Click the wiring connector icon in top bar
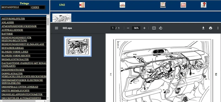 click(82, 5)
